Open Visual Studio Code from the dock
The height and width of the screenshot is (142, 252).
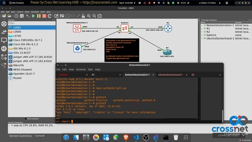[x=136, y=137]
